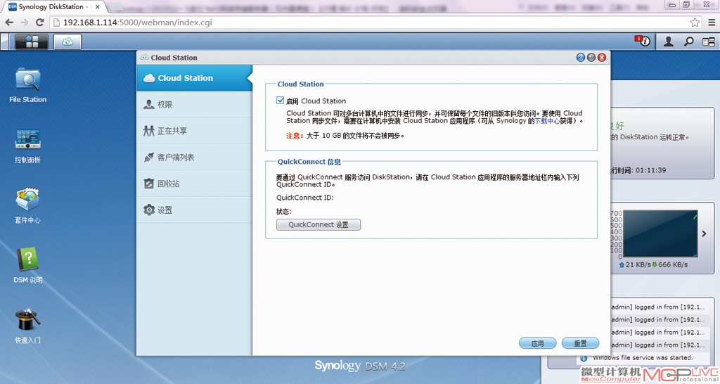The image size is (720, 384).
Task: Bookmark the page with star icon
Action: pyautogui.click(x=695, y=23)
